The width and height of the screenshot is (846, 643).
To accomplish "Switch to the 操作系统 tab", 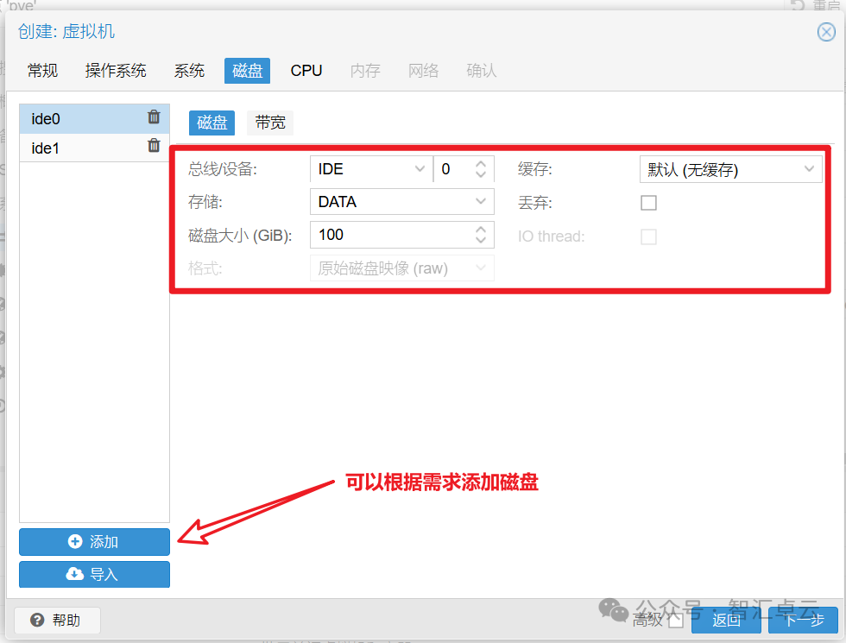I will [x=116, y=70].
